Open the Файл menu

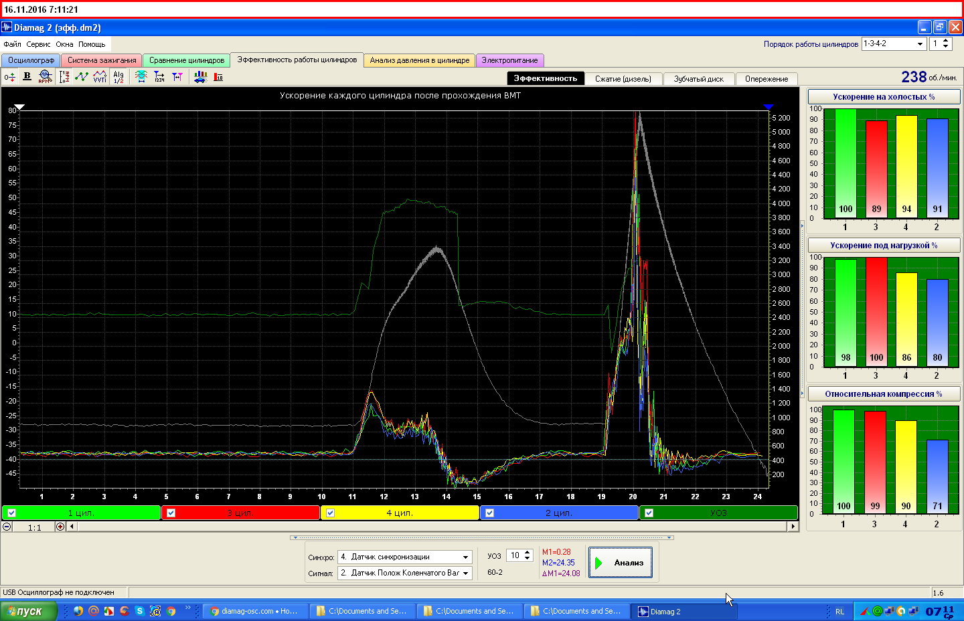point(12,44)
